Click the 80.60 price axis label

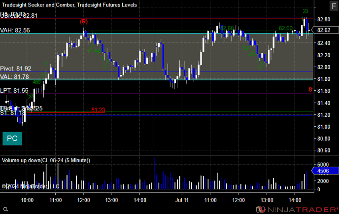[x=324, y=150]
